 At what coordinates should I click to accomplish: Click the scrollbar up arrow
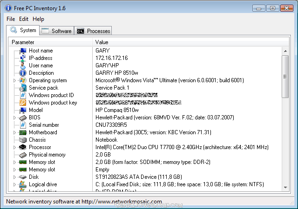coord(285,51)
